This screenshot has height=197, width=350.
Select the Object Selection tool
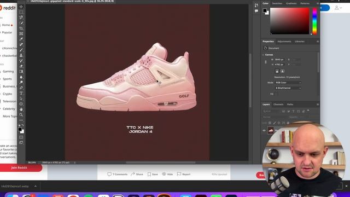coord(21,23)
